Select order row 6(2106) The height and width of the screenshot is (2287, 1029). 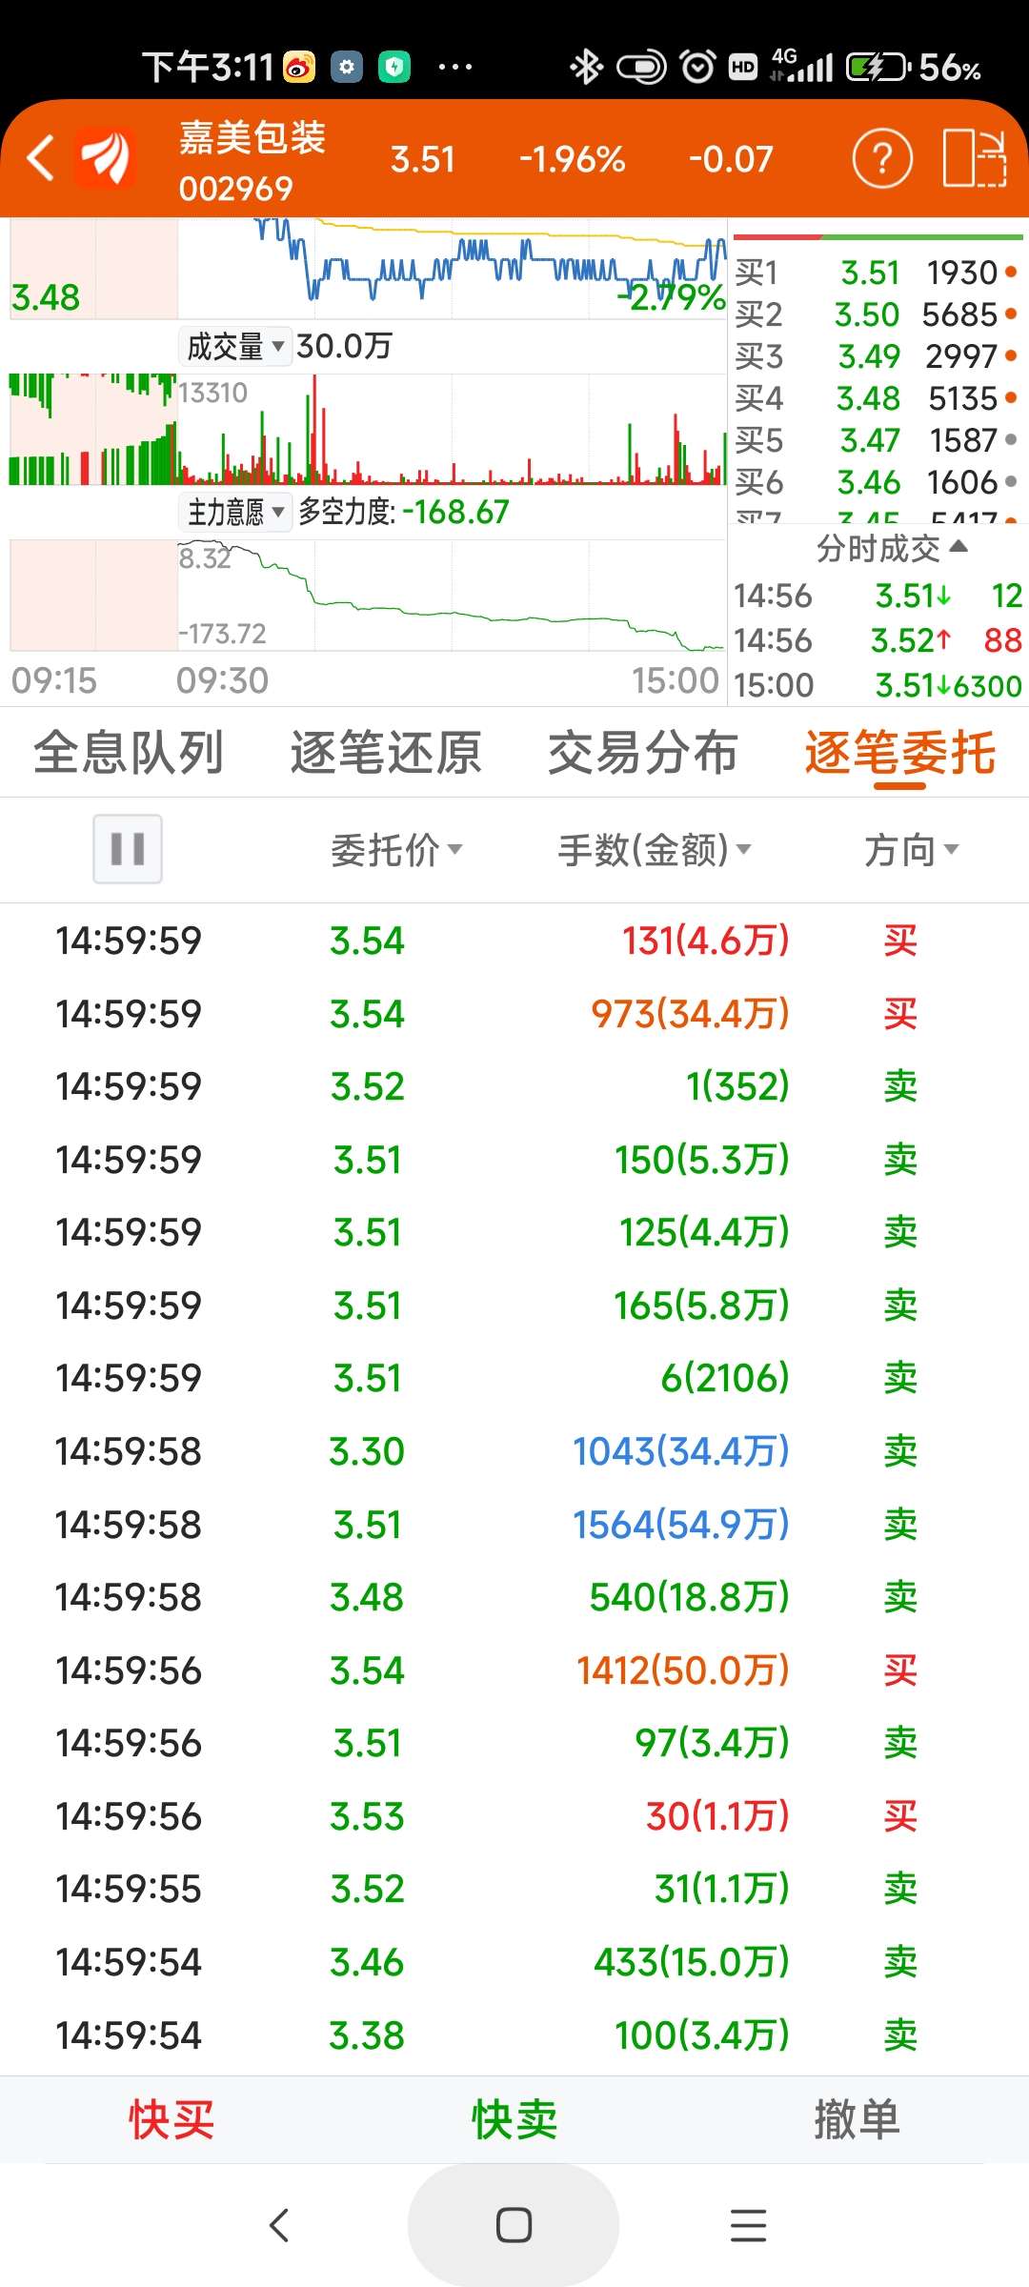click(514, 1378)
